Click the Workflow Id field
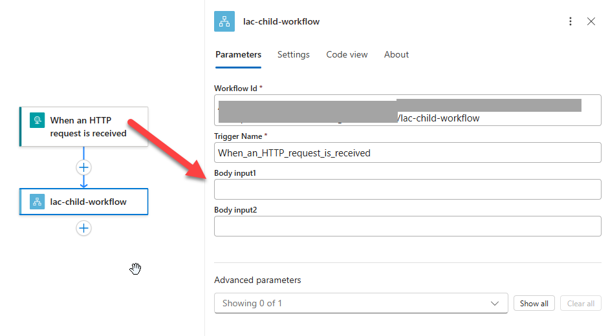The width and height of the screenshot is (608, 336). (x=407, y=110)
